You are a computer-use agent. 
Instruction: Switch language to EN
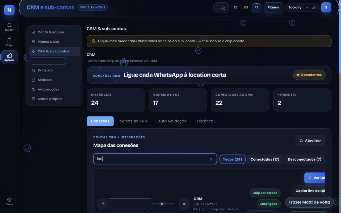246,7
